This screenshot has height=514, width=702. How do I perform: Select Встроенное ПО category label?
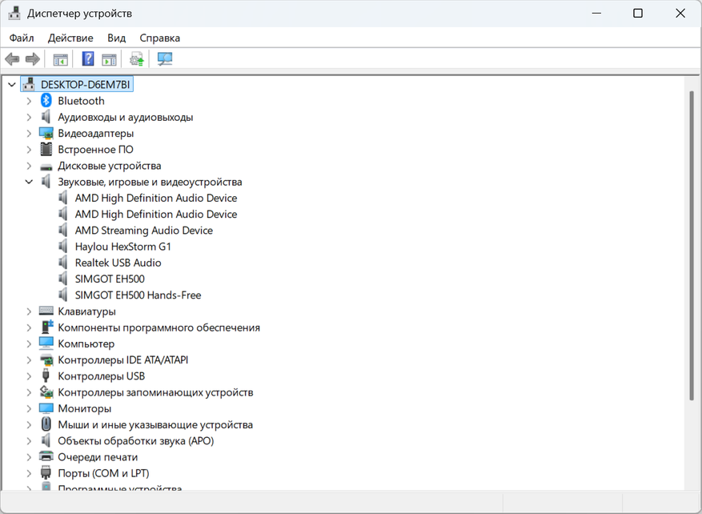click(95, 149)
